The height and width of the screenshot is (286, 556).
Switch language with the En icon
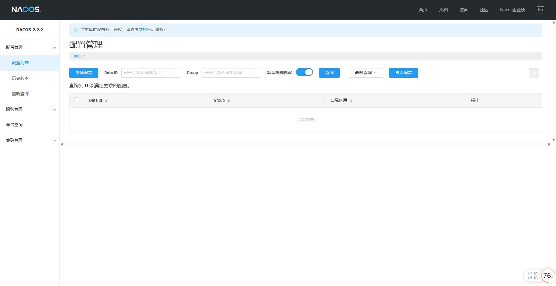(x=540, y=10)
